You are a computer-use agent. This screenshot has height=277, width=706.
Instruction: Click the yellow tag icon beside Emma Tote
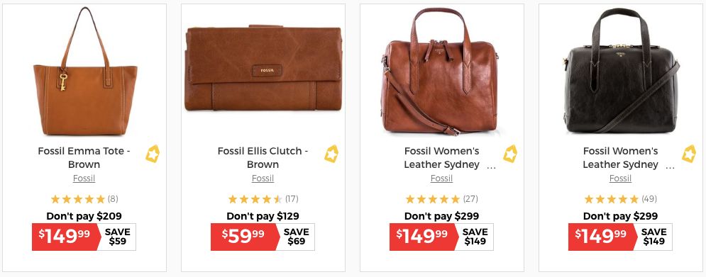(x=152, y=154)
